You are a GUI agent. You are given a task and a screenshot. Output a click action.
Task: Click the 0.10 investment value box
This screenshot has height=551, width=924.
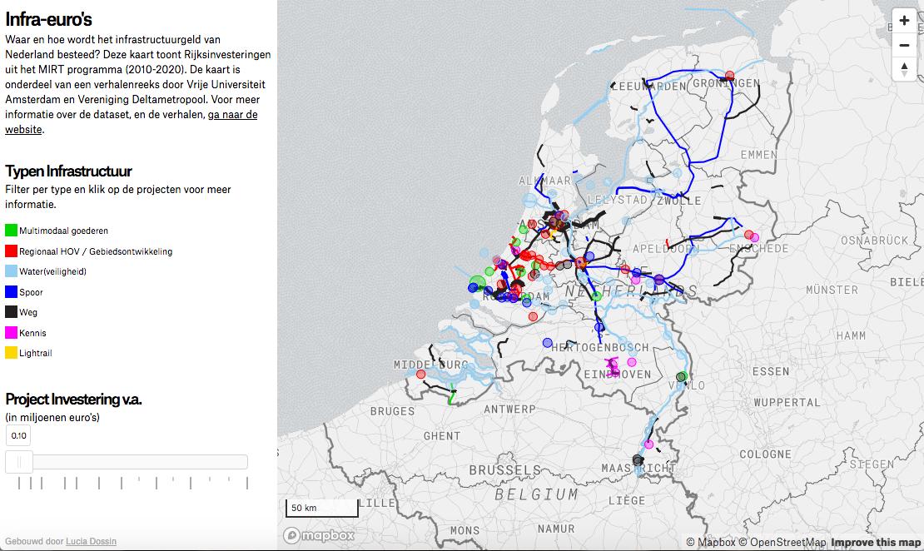coord(18,435)
